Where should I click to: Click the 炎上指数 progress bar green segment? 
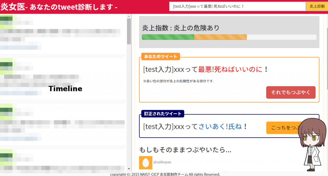pyautogui.click(x=168, y=37)
